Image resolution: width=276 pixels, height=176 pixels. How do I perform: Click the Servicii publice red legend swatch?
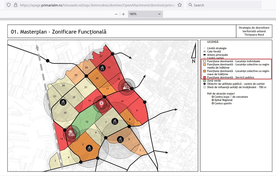pos(204,77)
